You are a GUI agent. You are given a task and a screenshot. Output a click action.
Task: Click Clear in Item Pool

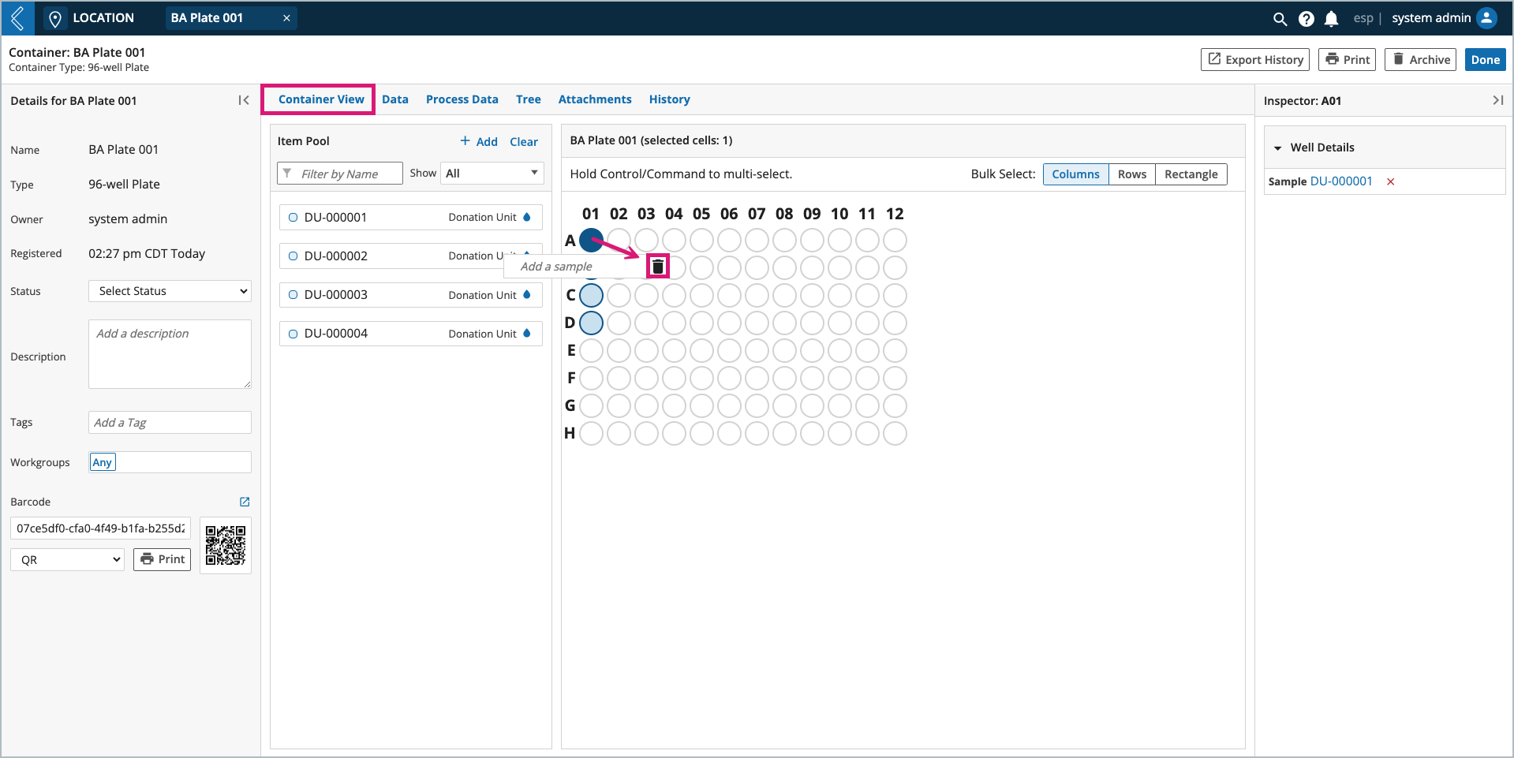click(524, 142)
